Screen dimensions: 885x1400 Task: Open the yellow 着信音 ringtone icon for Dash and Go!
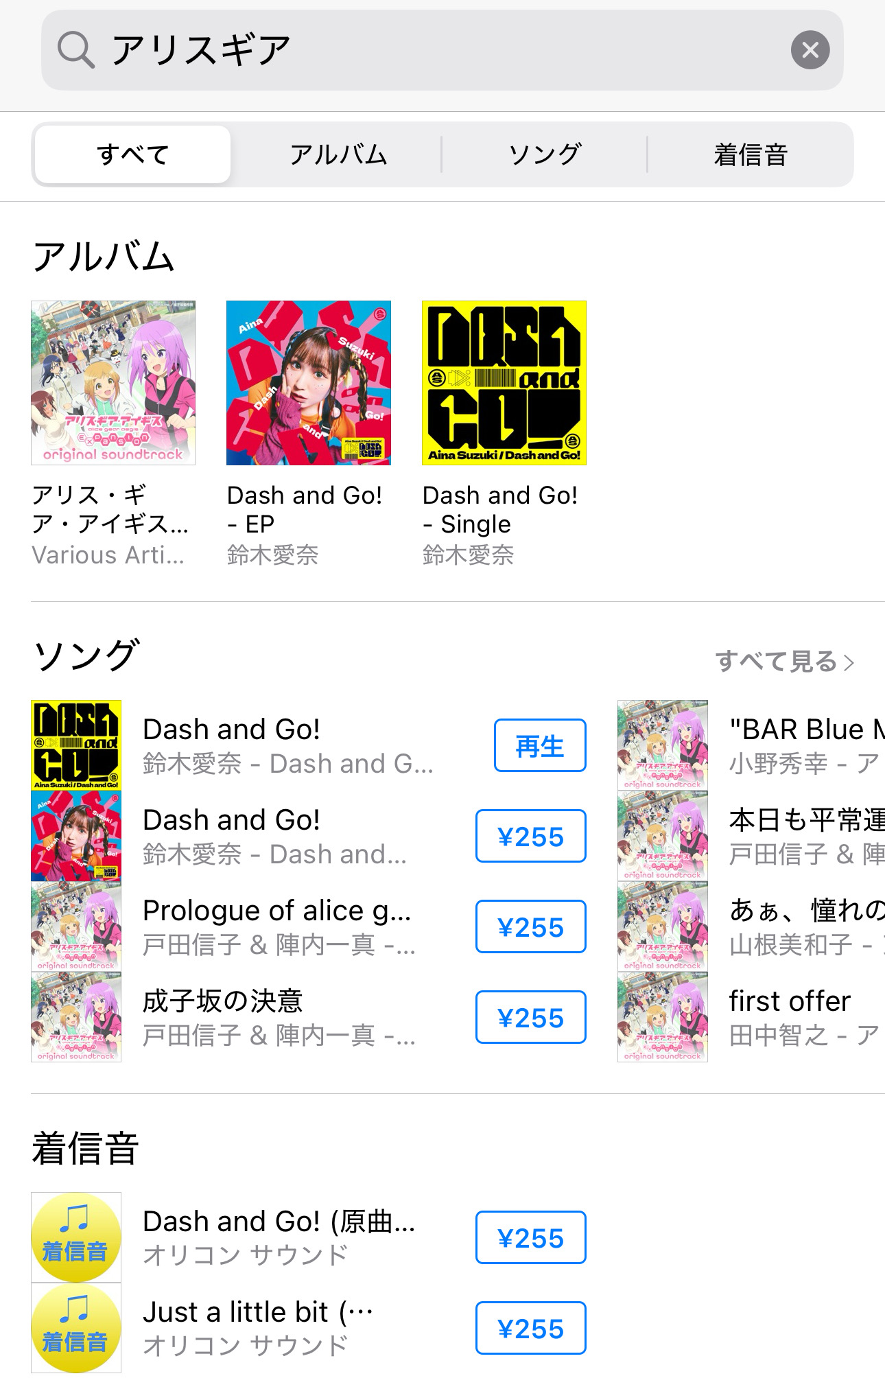(76, 1237)
